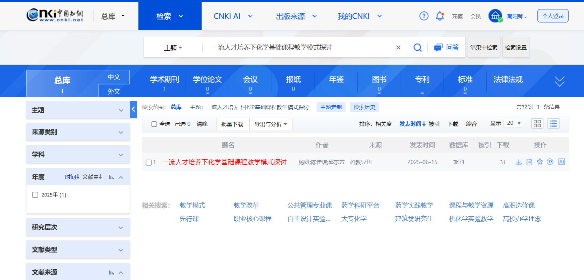Expand the 来源类别 filter panel
Image resolution: width=584 pixels, height=280 pixels.
point(78,132)
